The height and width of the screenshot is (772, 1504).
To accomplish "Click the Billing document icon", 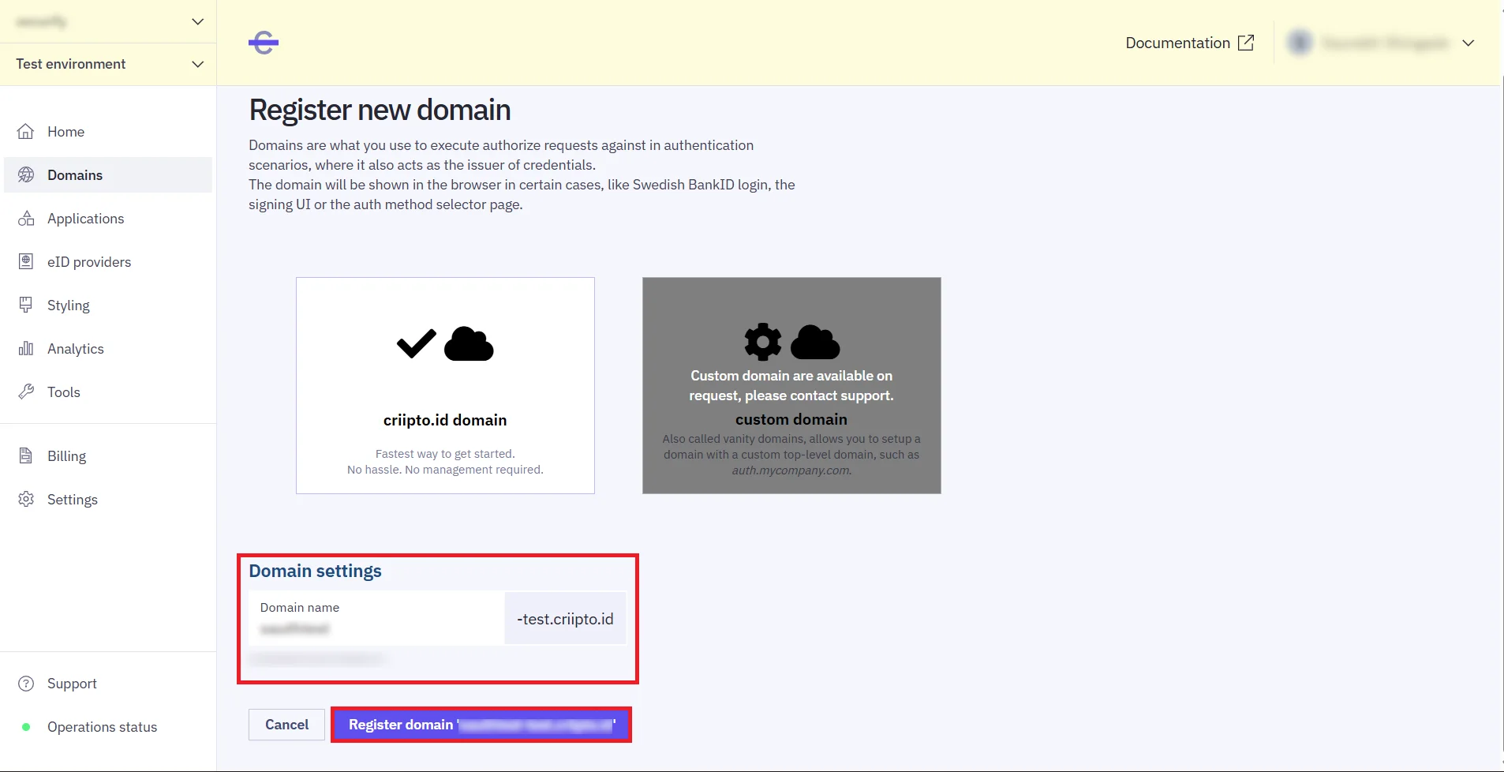I will point(26,456).
